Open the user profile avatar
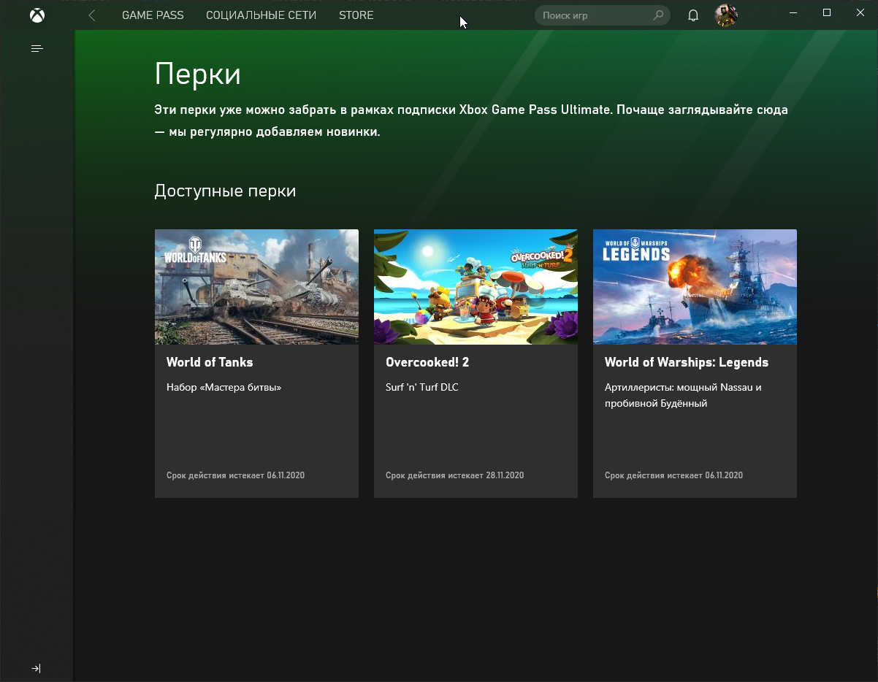878x682 pixels. coord(725,15)
